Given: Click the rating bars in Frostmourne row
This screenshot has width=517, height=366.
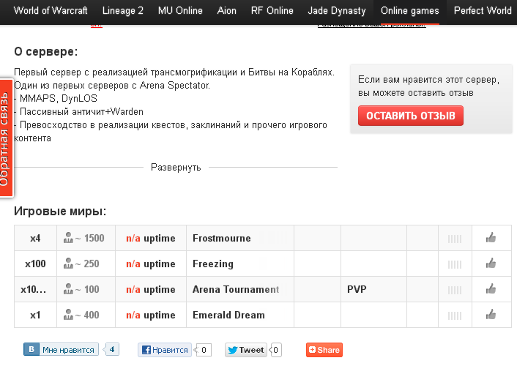Looking at the screenshot, I should point(455,239).
